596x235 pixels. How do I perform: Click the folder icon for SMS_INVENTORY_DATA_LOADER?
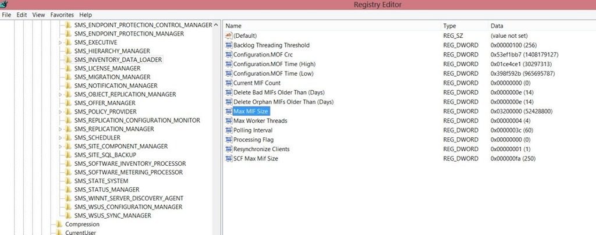(x=68, y=60)
